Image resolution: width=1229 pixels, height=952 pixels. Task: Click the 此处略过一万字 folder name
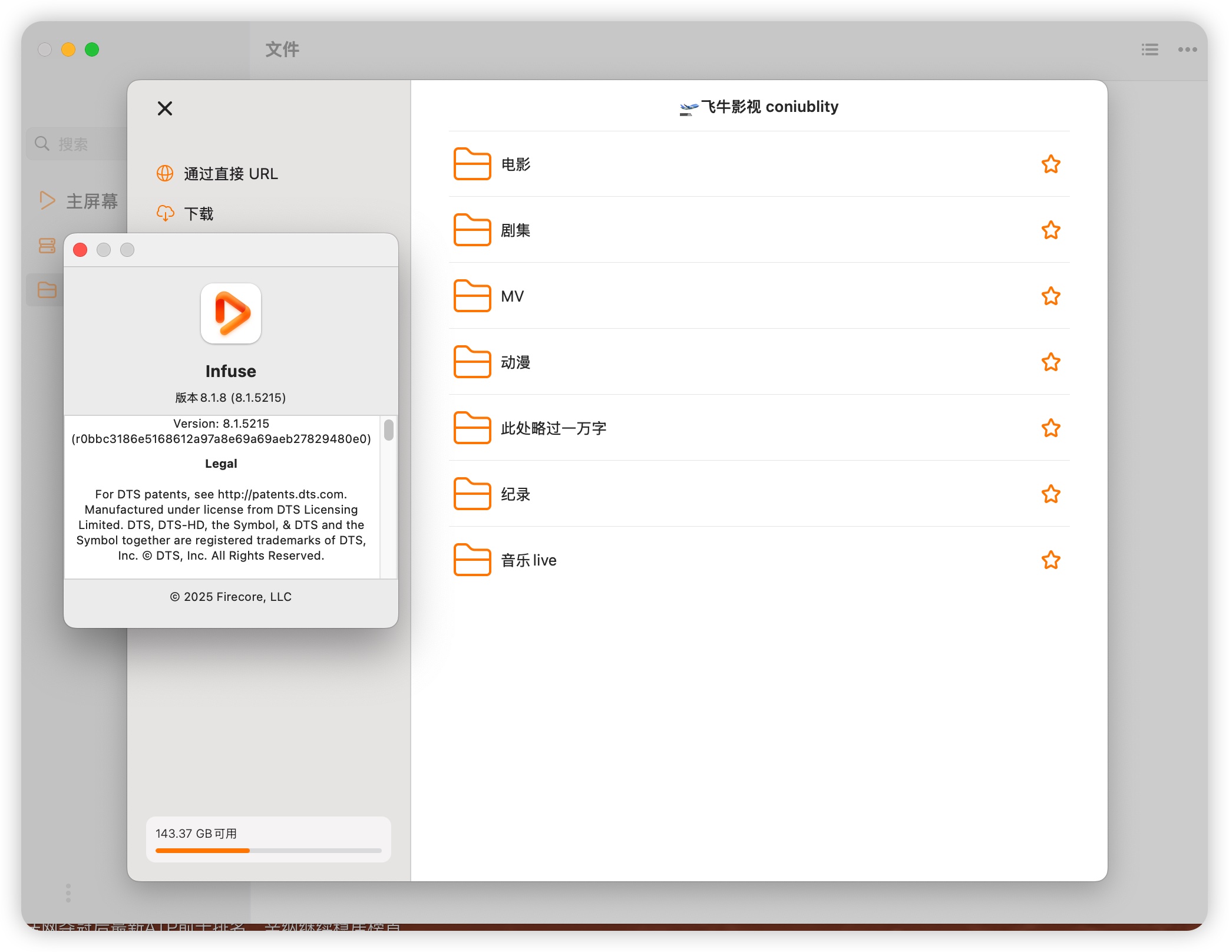553,428
